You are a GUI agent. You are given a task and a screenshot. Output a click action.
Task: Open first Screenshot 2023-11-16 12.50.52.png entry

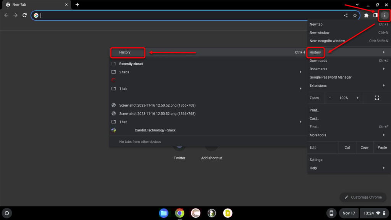coord(208,105)
